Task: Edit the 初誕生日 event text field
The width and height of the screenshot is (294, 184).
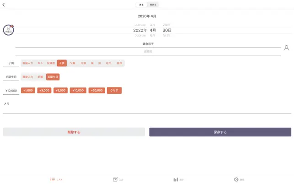Action: tap(11, 77)
